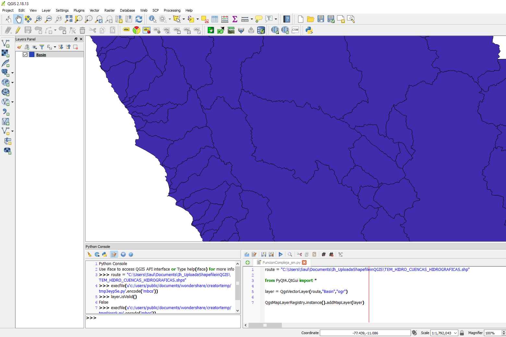Run the script in the Python console editor
The height and width of the screenshot is (337, 506).
(280, 254)
